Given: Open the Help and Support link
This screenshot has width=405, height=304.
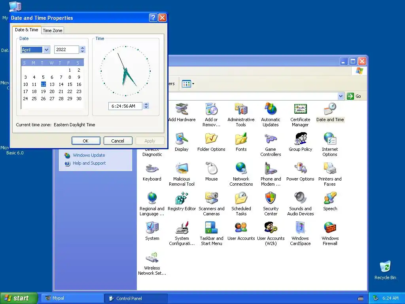Looking at the screenshot, I should tap(89, 163).
